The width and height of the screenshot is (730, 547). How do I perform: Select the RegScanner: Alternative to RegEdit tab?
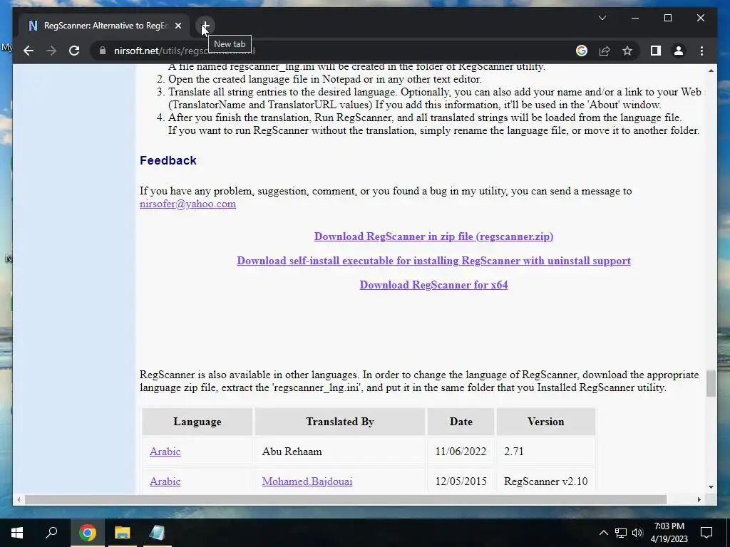point(105,26)
